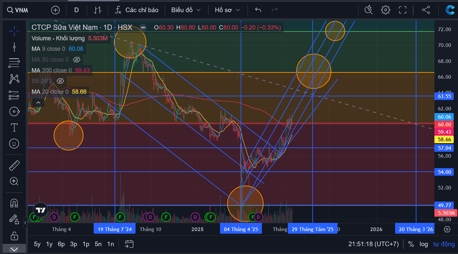Toggle magnet mode for drawings
Image resolution: width=458 pixels, height=254 pixels.
[14, 203]
